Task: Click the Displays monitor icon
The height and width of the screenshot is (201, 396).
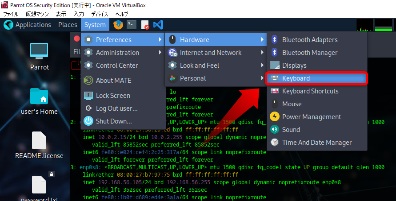Action: pyautogui.click(x=275, y=65)
